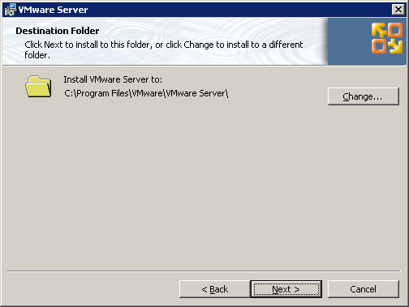
Task: Close the VMware Server installer window
Action: pos(398,10)
